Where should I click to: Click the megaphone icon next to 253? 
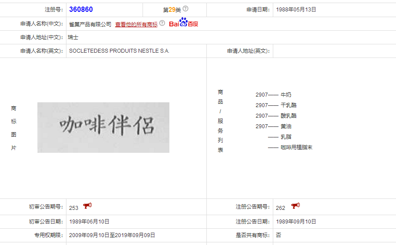pyautogui.click(x=88, y=205)
